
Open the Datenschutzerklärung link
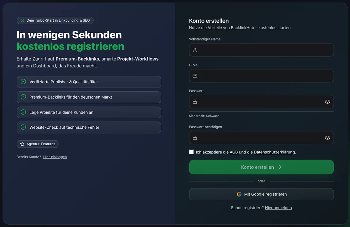274,152
